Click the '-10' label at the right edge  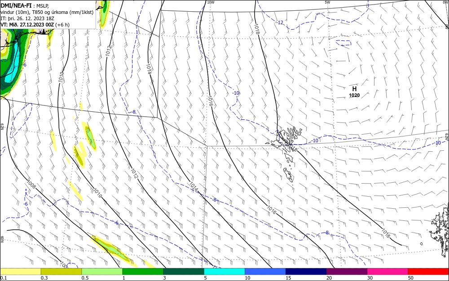coord(437,143)
